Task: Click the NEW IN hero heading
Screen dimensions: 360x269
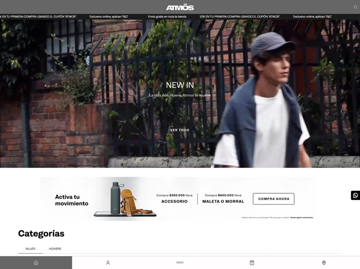Action: pos(180,85)
